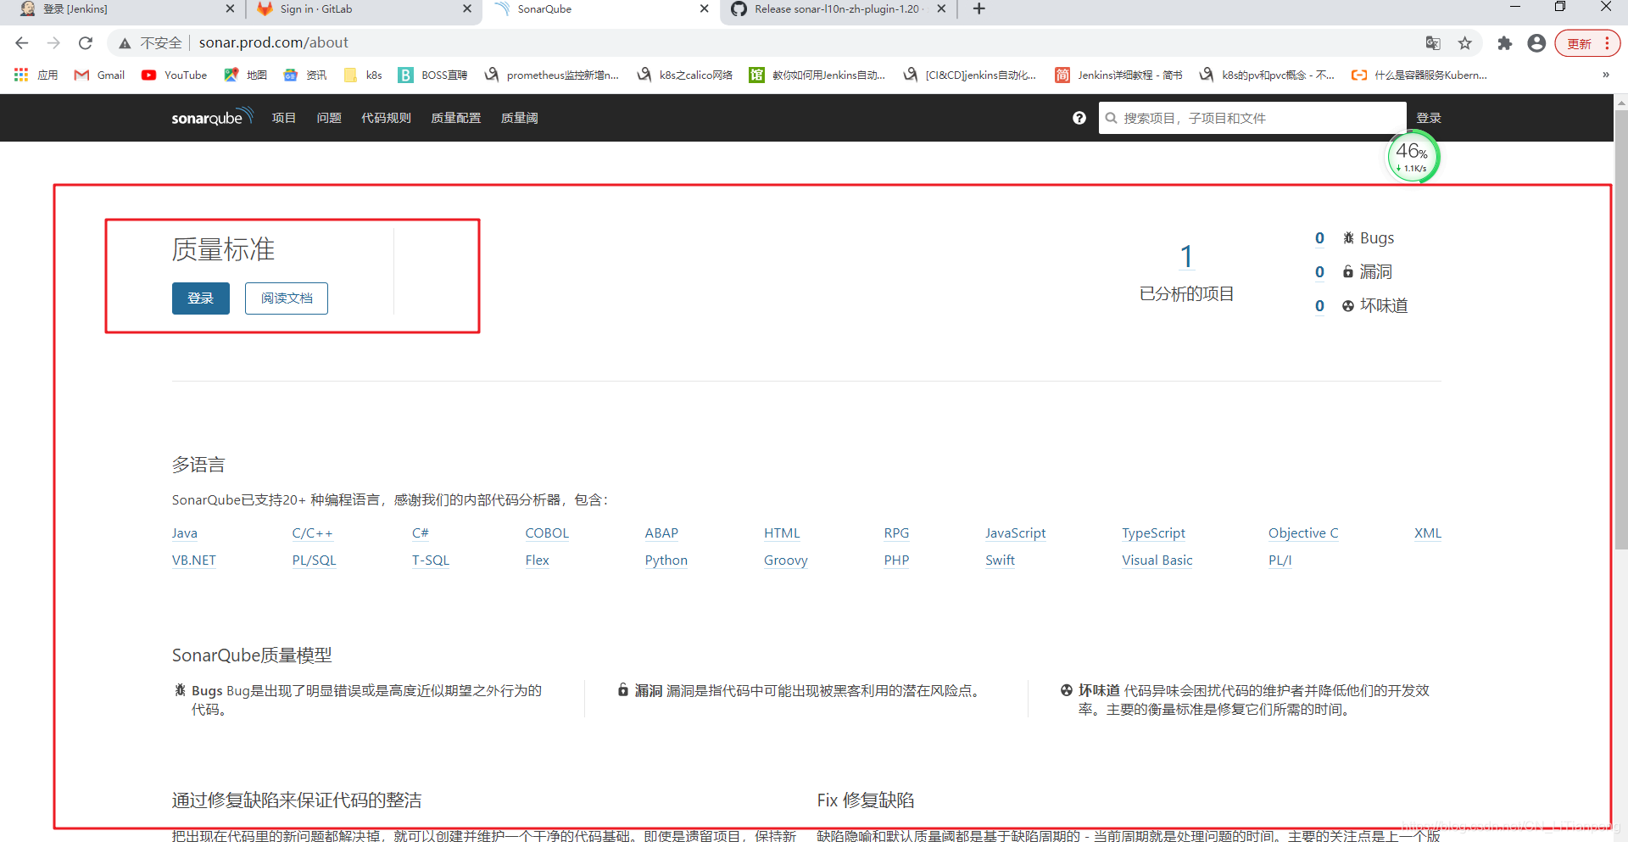The width and height of the screenshot is (1628, 842).
Task: Open the translate page icon
Action: 1433,43
